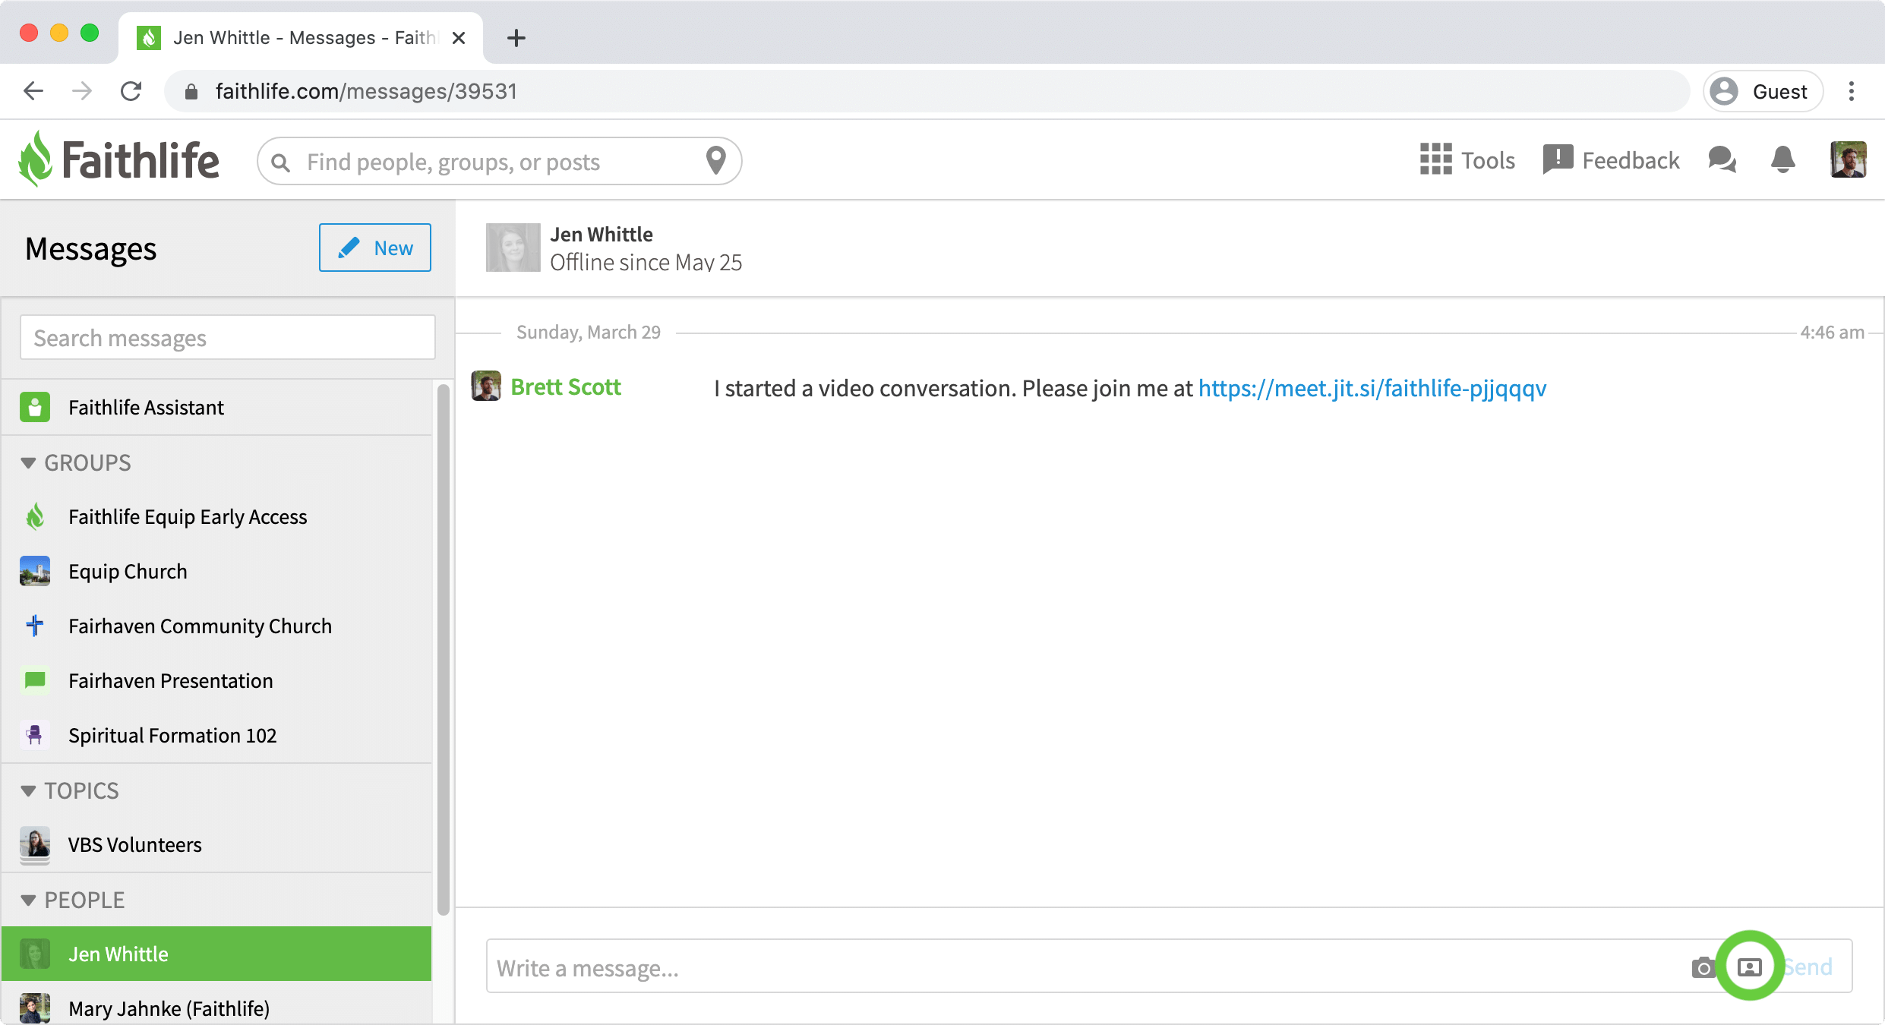This screenshot has height=1025, width=1885.
Task: Go back in browser history
Action: [33, 91]
